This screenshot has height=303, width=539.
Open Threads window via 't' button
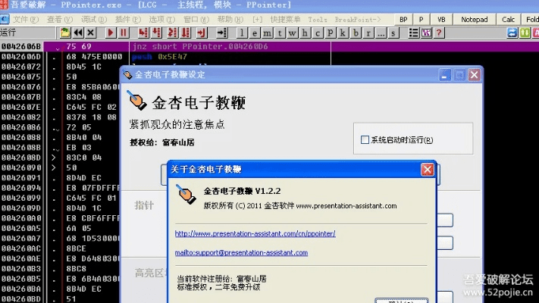[280, 33]
